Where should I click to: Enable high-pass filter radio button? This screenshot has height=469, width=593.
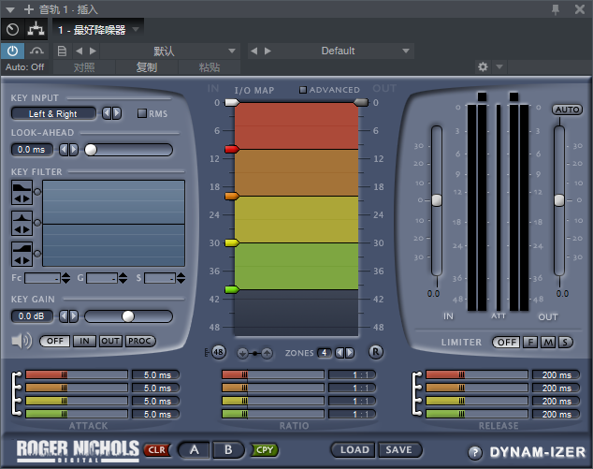37,254
